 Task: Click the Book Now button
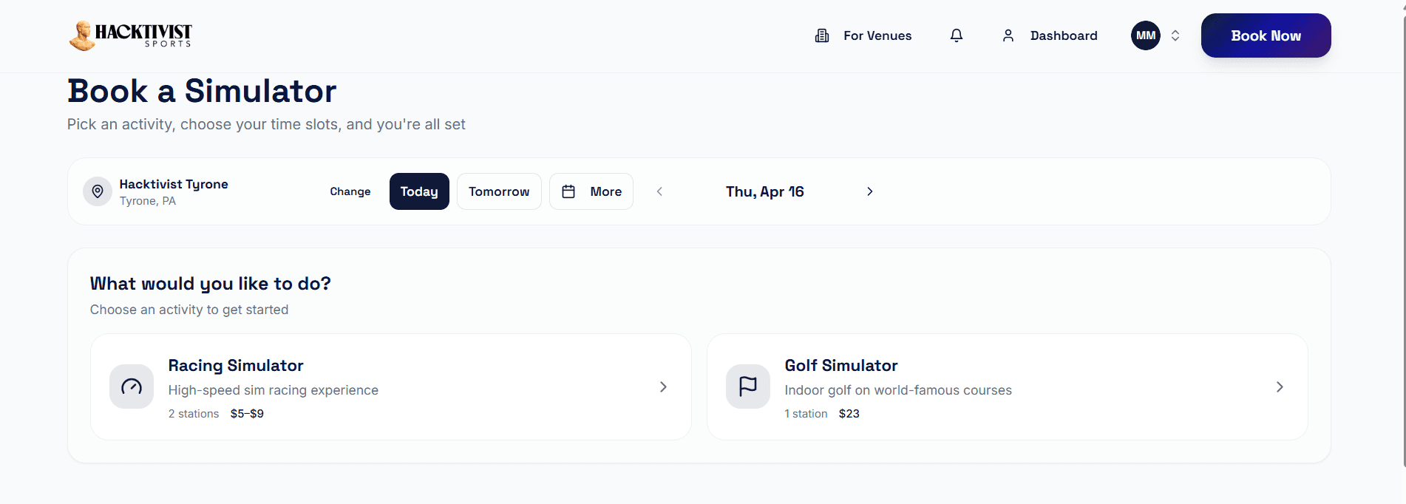pyautogui.click(x=1266, y=35)
